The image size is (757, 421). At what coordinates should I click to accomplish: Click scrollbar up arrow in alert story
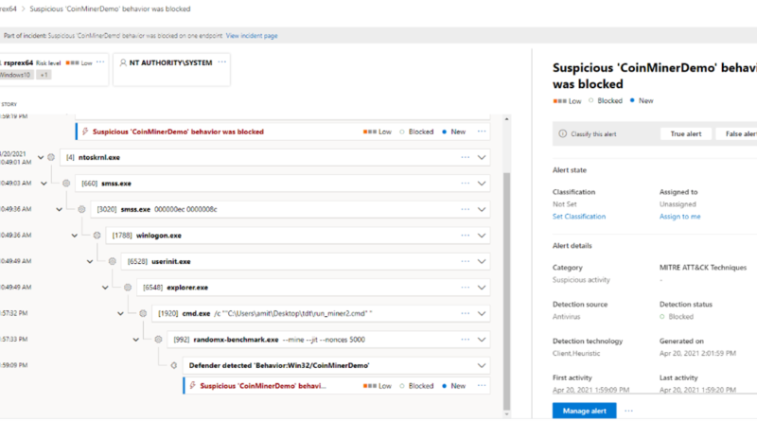[506, 119]
